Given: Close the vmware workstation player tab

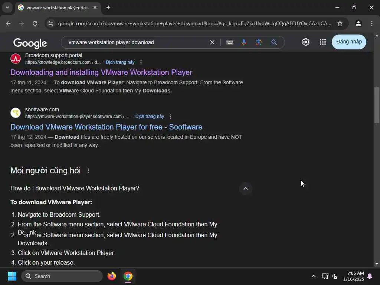Looking at the screenshot, I should (x=95, y=7).
